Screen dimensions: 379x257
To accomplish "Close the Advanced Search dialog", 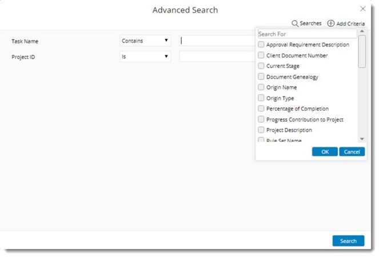I will pos(363,9).
